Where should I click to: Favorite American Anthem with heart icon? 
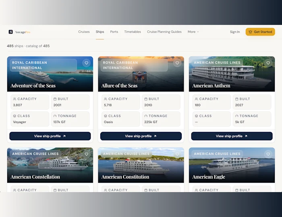point(268,63)
